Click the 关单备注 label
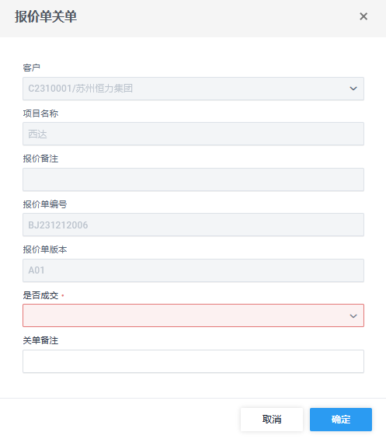This screenshot has height=439, width=386. tap(40, 340)
